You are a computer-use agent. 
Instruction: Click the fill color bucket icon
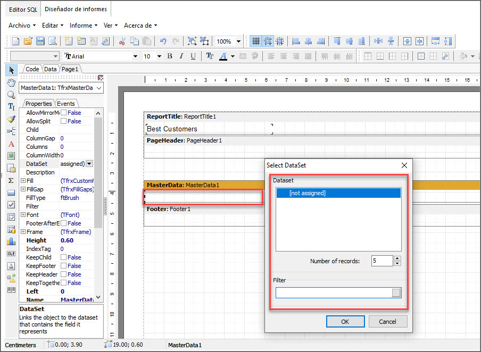[x=463, y=56]
